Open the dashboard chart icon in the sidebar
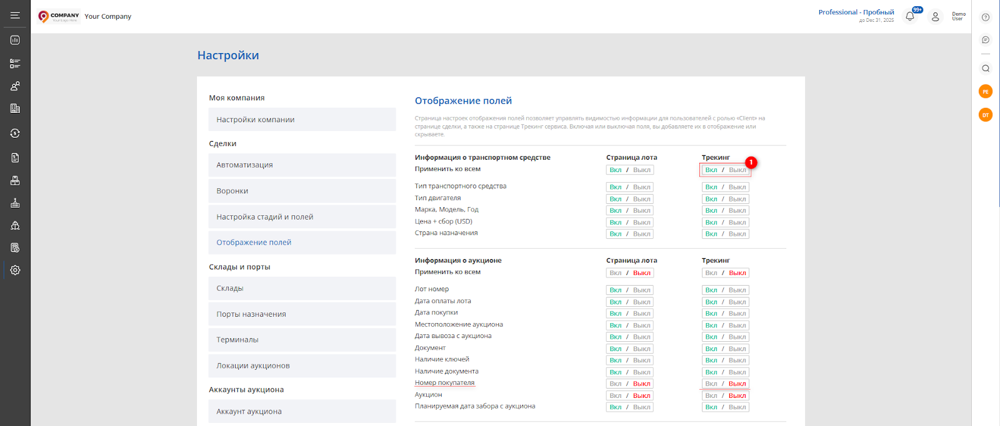 tap(15, 40)
